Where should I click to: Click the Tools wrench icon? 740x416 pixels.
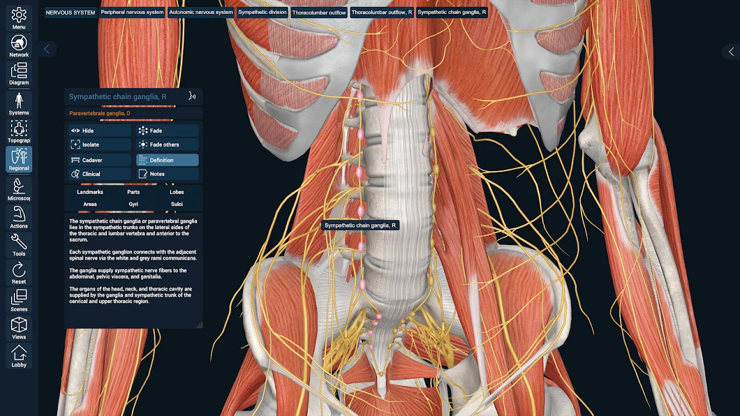pyautogui.click(x=19, y=243)
